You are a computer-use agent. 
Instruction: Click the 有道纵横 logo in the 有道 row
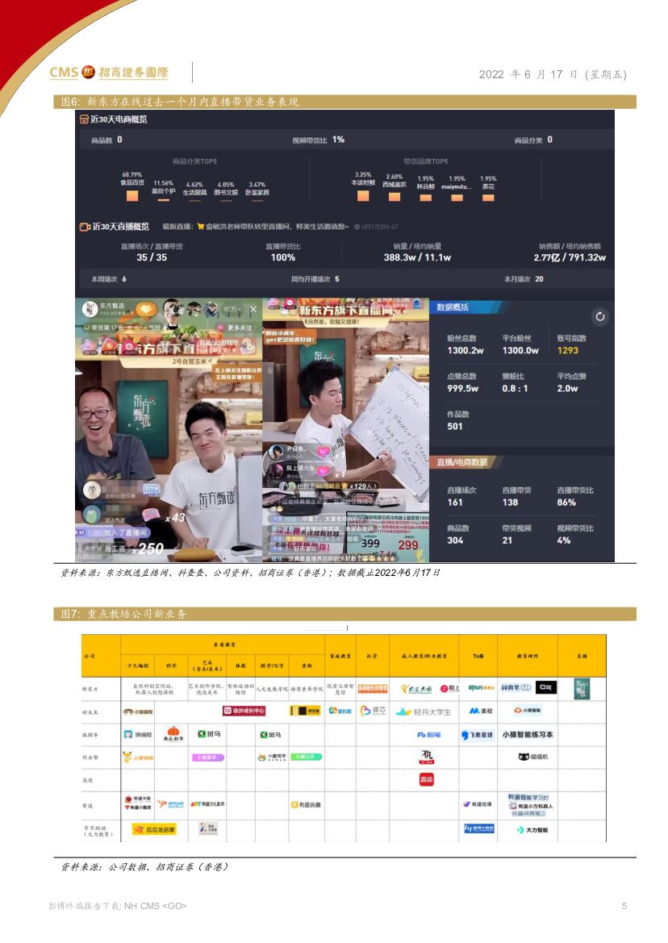(306, 805)
